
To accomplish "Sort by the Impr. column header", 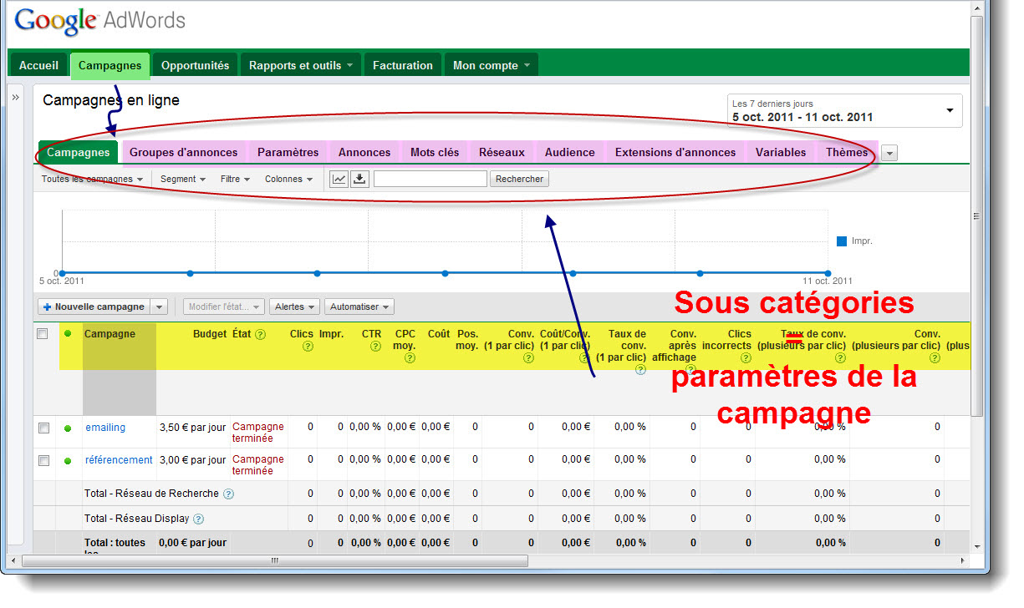I will pyautogui.click(x=331, y=334).
